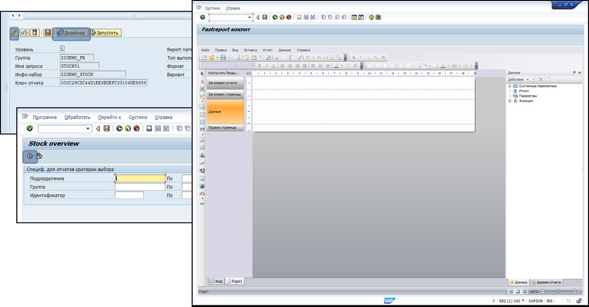The image size is (589, 307).
Task: Toggle Bold formatting in the designer toolbar
Action: coord(260,66)
